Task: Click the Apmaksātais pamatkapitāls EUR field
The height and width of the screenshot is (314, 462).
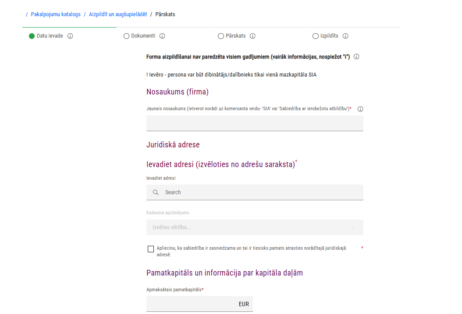Action: (x=193, y=304)
